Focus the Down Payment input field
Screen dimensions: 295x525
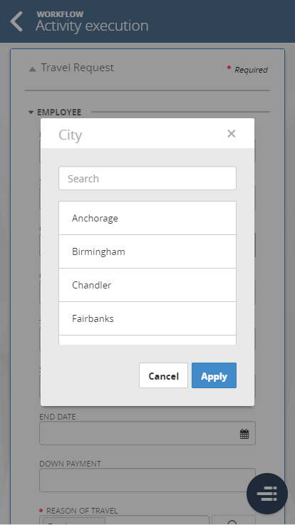click(147, 480)
